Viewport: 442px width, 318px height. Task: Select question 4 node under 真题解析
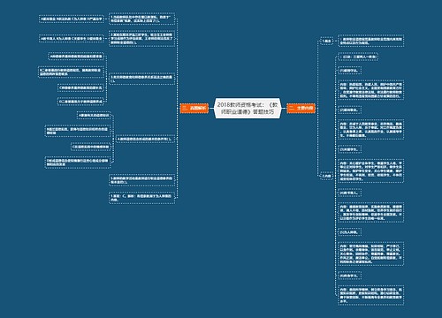[x=145, y=139]
